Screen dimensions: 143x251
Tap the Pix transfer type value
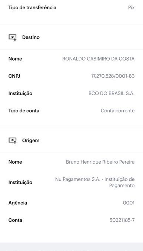[x=131, y=7]
